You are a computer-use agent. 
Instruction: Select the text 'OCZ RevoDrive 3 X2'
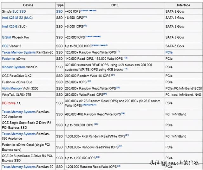pos(16,76)
